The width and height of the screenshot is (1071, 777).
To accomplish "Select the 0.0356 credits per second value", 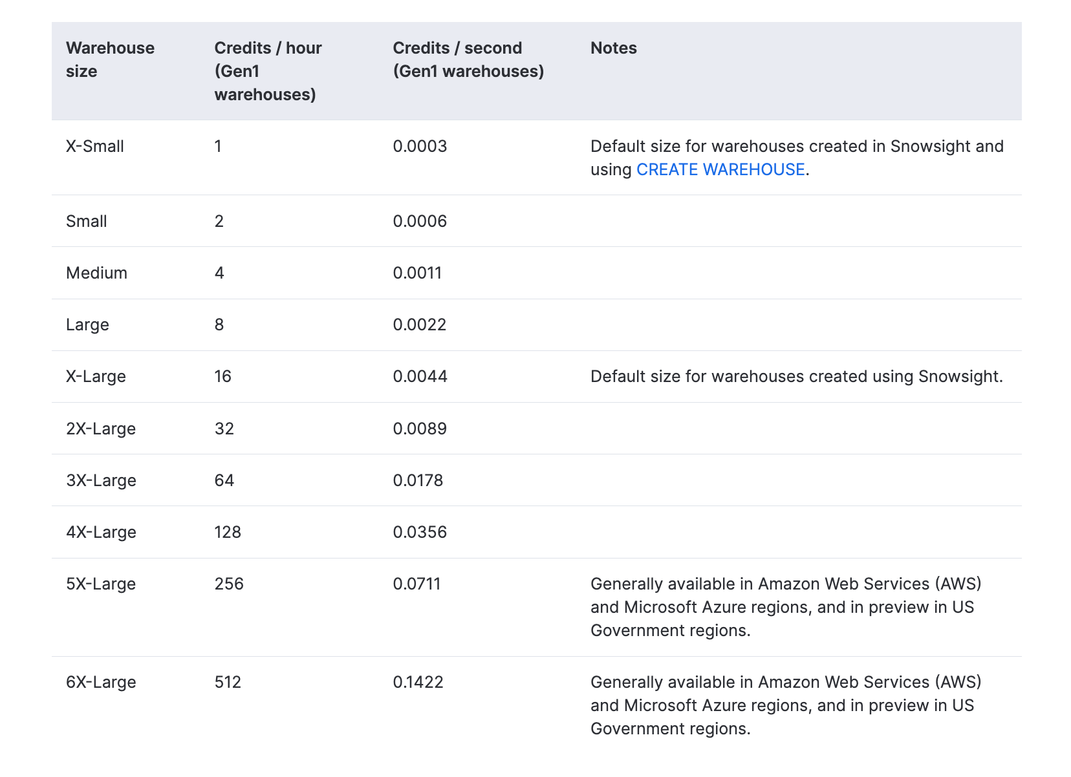I will [420, 532].
